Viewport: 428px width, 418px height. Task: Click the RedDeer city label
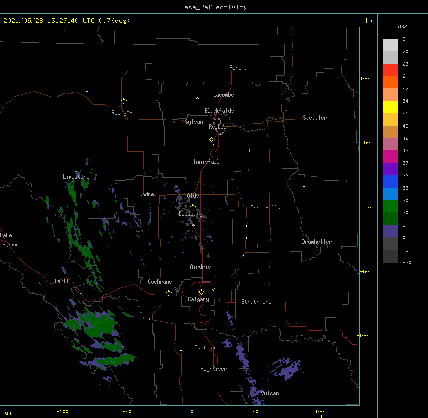(218, 127)
